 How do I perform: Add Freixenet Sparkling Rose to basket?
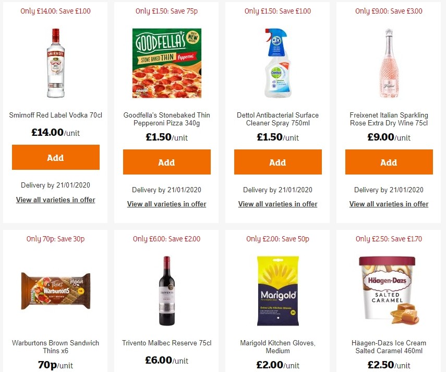[389, 162]
